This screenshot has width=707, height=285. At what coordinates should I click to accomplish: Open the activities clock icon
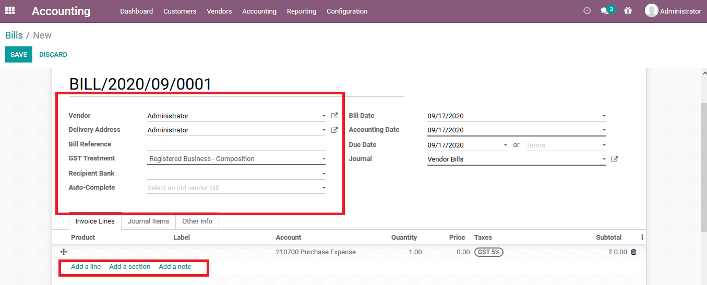tap(587, 10)
